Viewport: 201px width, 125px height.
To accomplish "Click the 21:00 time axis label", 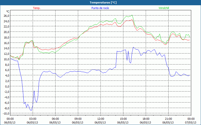I will coord(168,119).
